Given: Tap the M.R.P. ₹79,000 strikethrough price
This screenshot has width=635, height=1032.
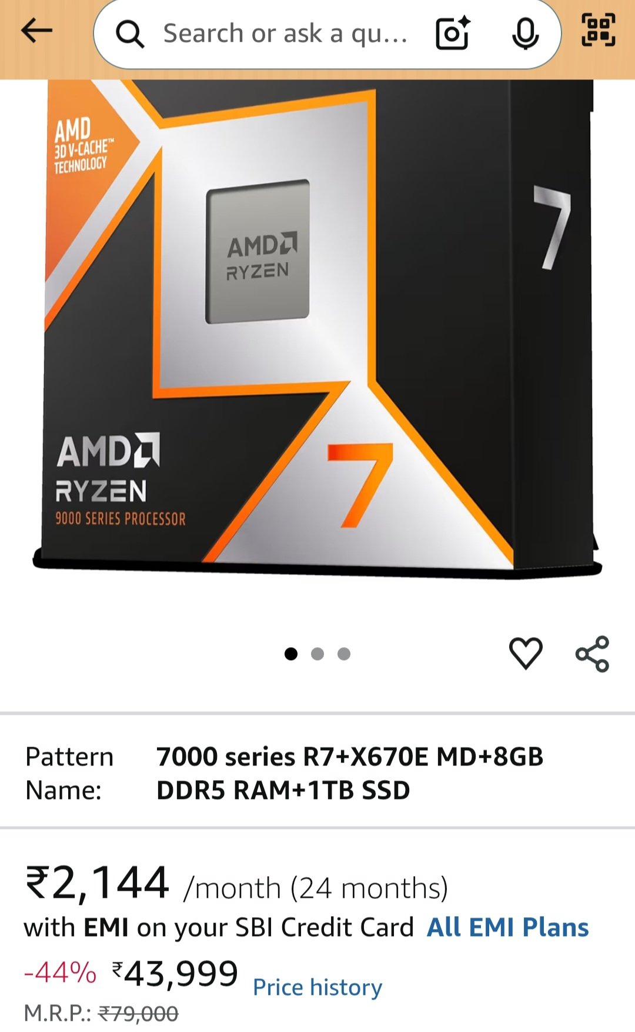Looking at the screenshot, I should point(101,1014).
